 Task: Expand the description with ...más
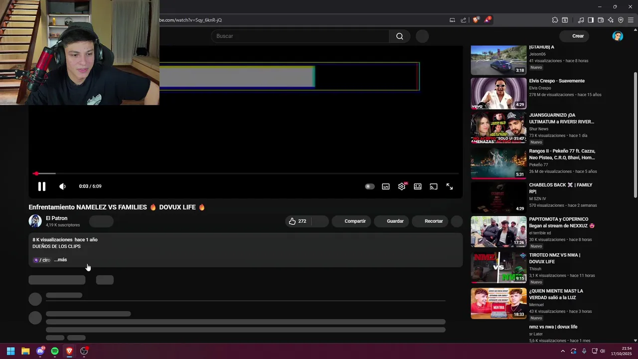(x=60, y=260)
